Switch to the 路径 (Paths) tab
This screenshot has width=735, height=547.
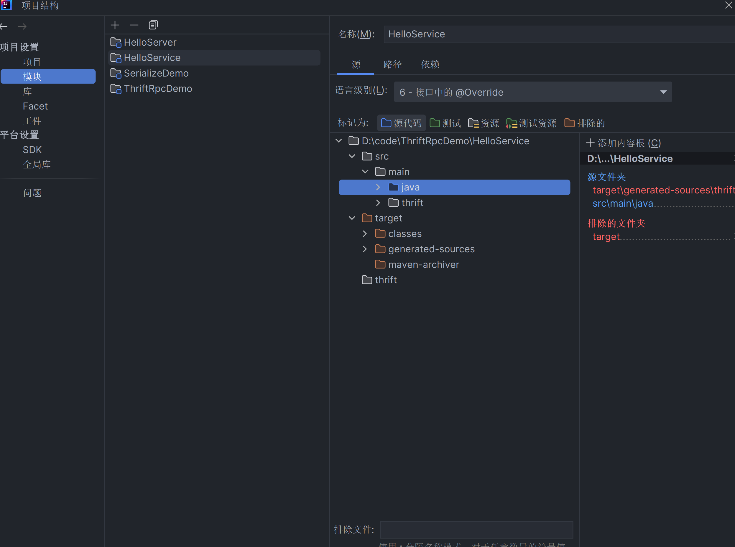392,64
